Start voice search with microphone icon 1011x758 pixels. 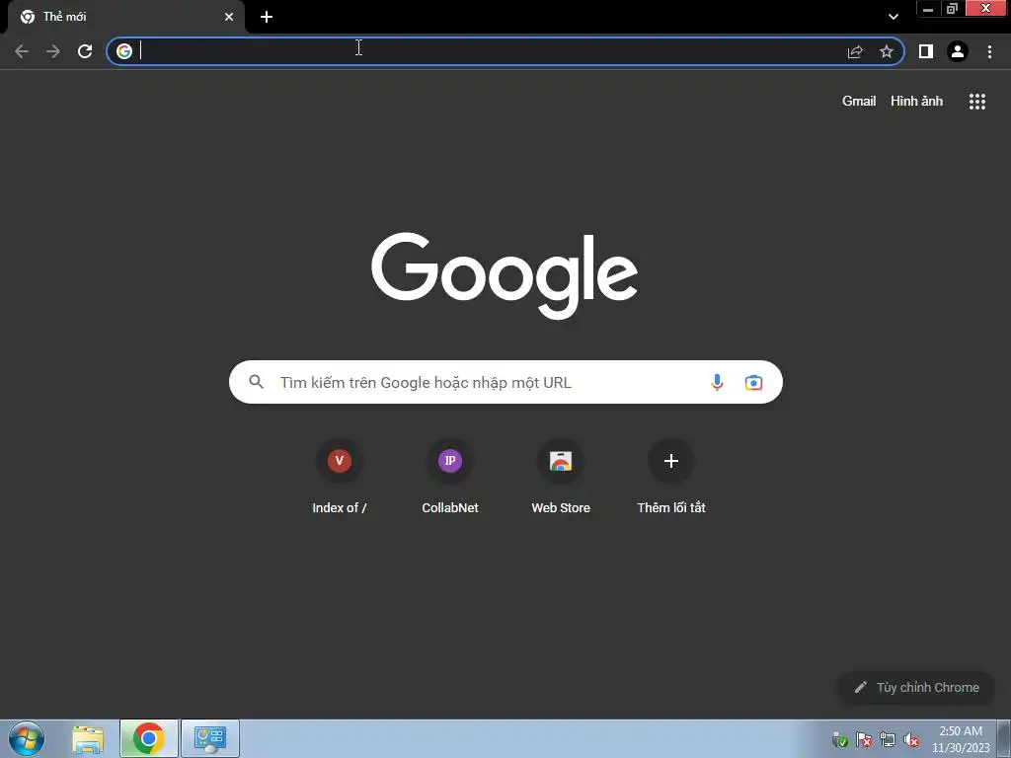pyautogui.click(x=717, y=382)
